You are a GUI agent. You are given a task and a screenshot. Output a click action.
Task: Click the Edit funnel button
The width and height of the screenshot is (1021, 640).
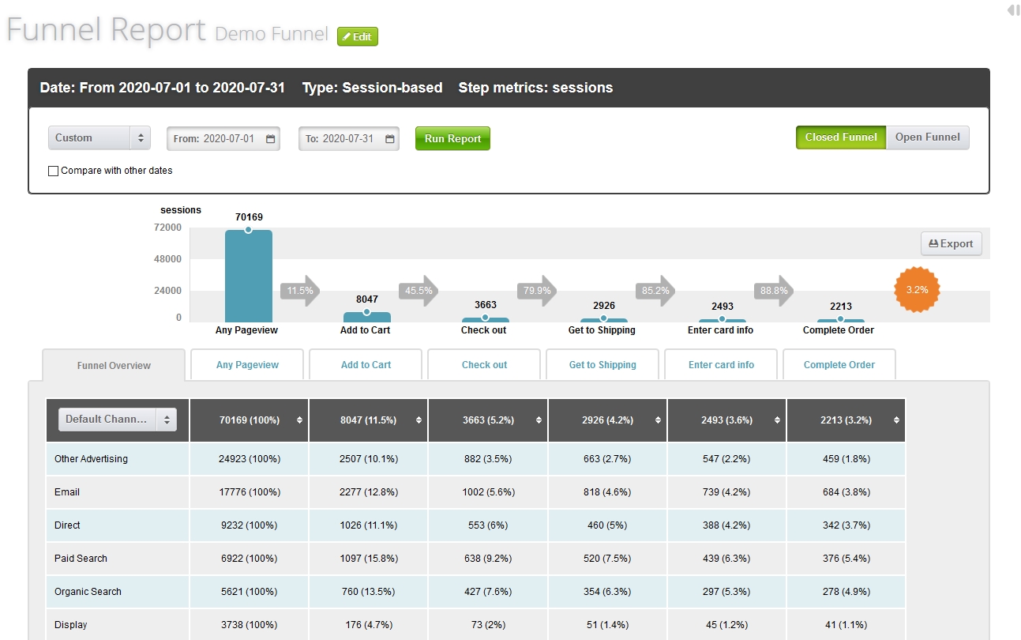(x=358, y=36)
